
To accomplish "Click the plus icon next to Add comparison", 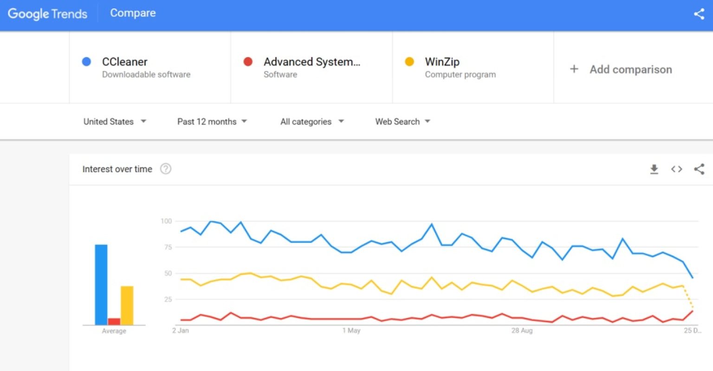I will (x=574, y=69).
